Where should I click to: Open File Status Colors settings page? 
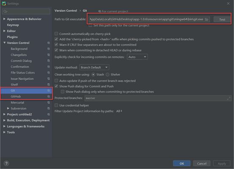pos(23,72)
